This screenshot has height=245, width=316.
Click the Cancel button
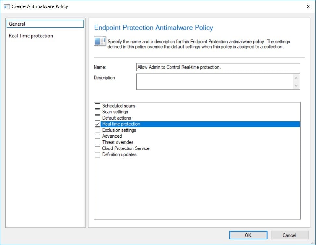[289, 235]
